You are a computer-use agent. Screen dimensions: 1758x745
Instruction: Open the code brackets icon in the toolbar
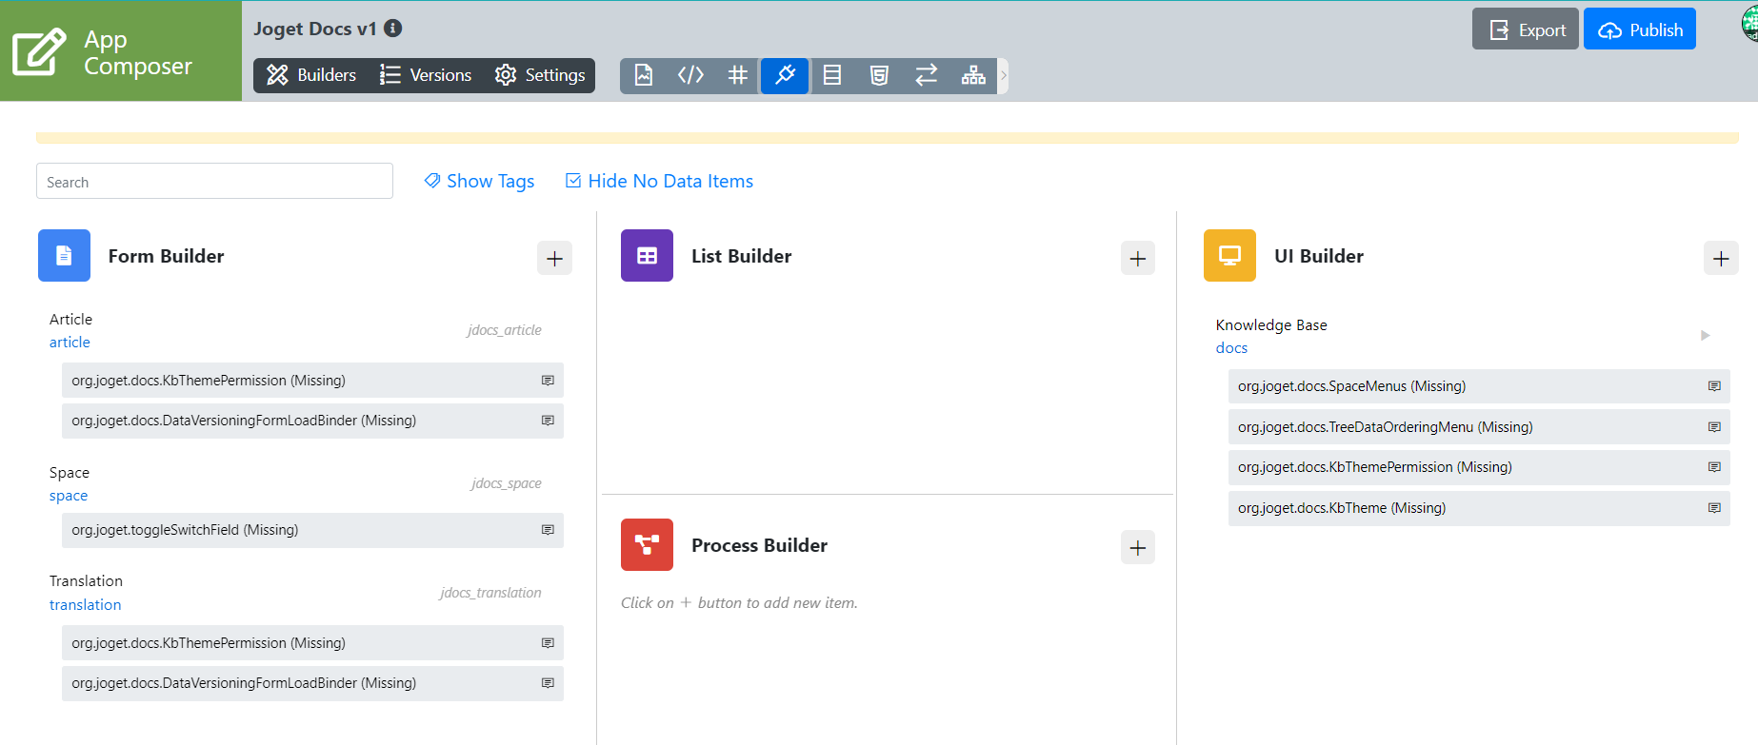pyautogui.click(x=690, y=75)
